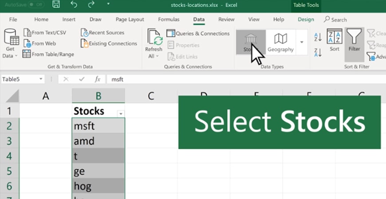Select cell containing hog
Screen dimensions: 386x199
98,186
